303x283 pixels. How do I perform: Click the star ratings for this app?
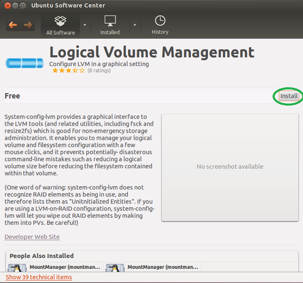(69, 71)
